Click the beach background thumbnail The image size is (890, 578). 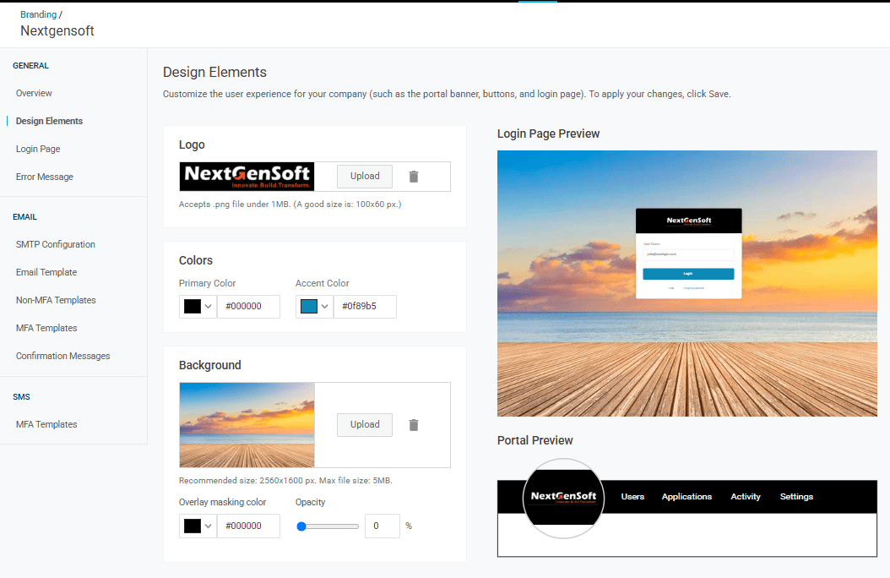pos(247,425)
